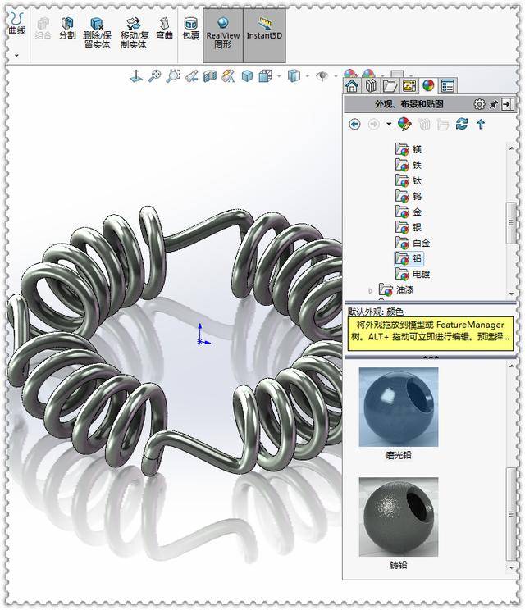Choose the 铸铅 material swatch

pos(399,517)
